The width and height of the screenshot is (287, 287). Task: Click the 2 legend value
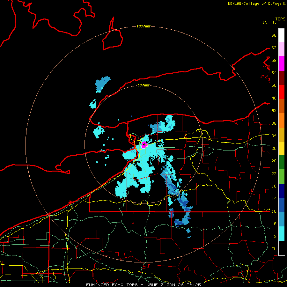(x=275, y=237)
